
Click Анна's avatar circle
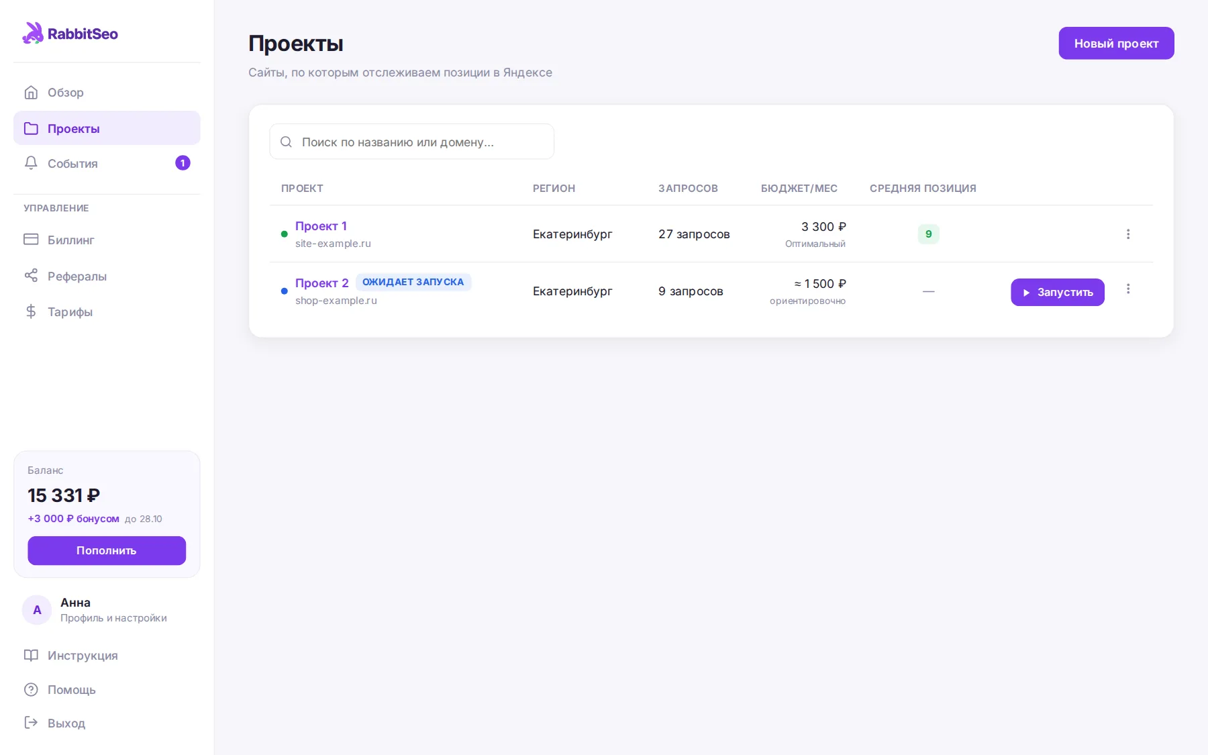37,609
